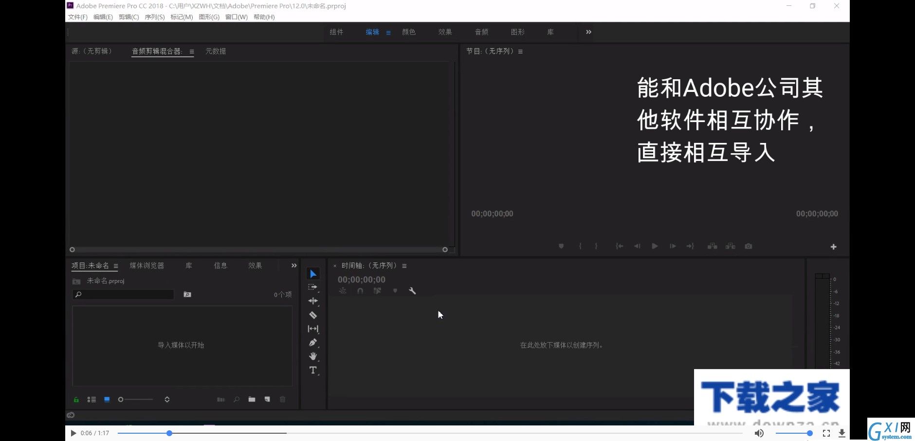Screen dimensions: 915x441
Task: Add marker in timeline header
Action: (395, 291)
